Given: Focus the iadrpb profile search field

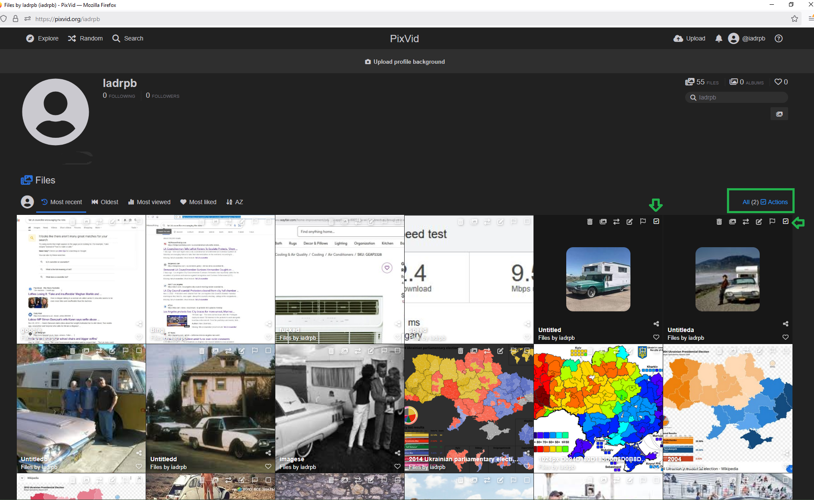Looking at the screenshot, I should pyautogui.click(x=736, y=97).
